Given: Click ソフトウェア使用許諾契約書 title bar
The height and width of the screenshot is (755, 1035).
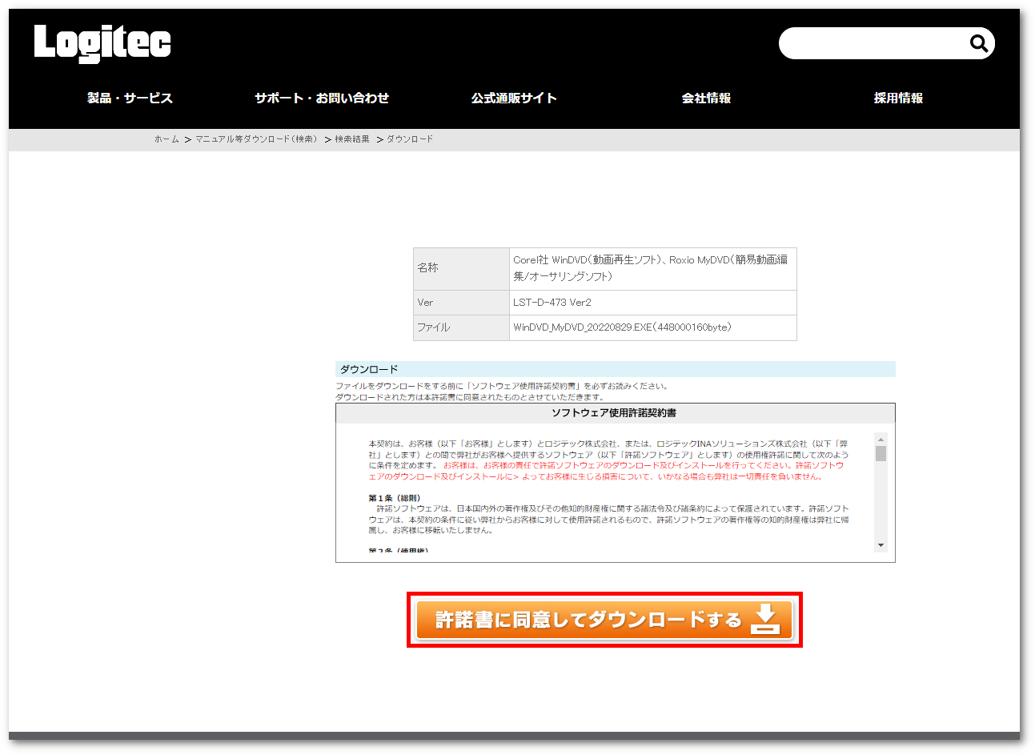Looking at the screenshot, I should [615, 413].
